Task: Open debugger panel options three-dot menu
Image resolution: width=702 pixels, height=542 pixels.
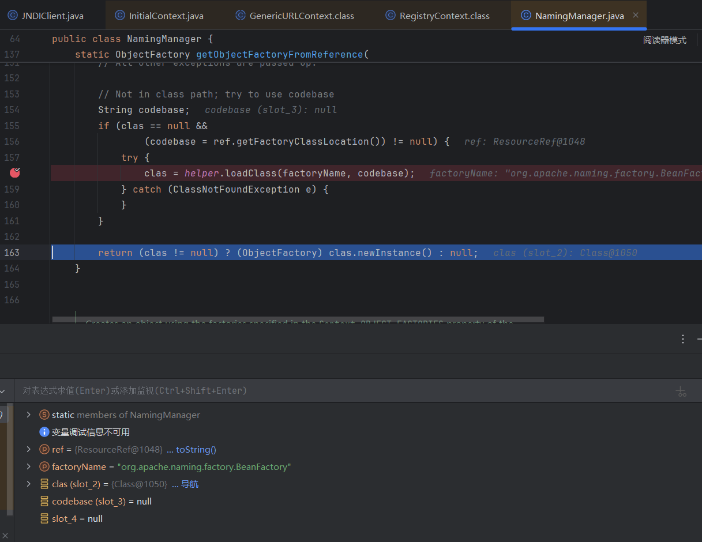Action: (x=683, y=339)
